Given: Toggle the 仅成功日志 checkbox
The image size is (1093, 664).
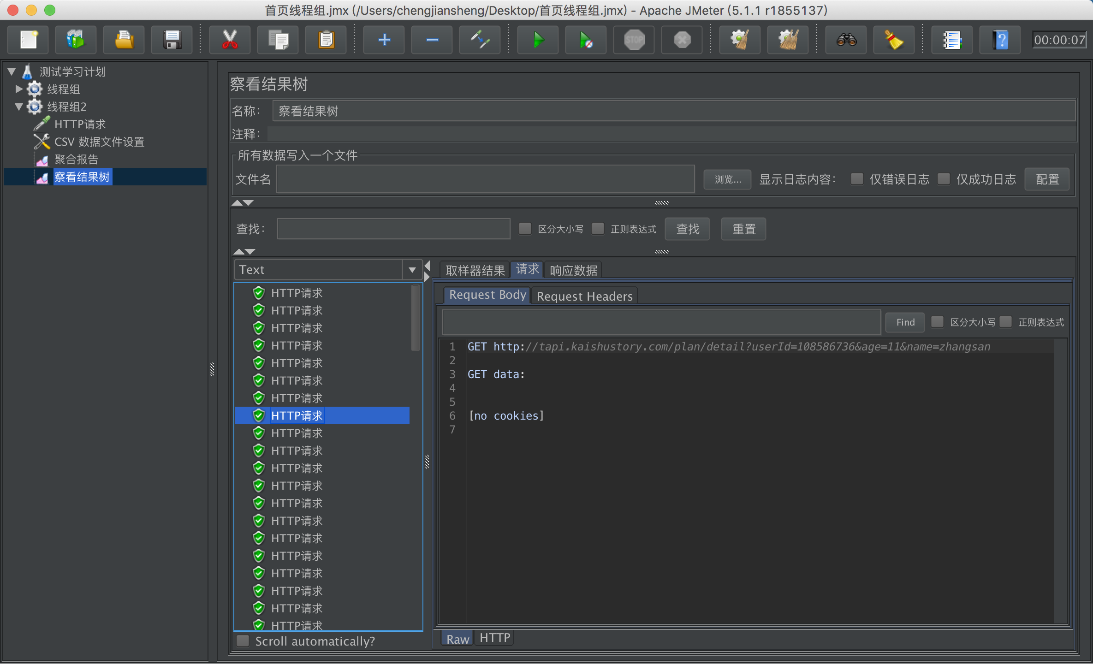Looking at the screenshot, I should point(944,179).
